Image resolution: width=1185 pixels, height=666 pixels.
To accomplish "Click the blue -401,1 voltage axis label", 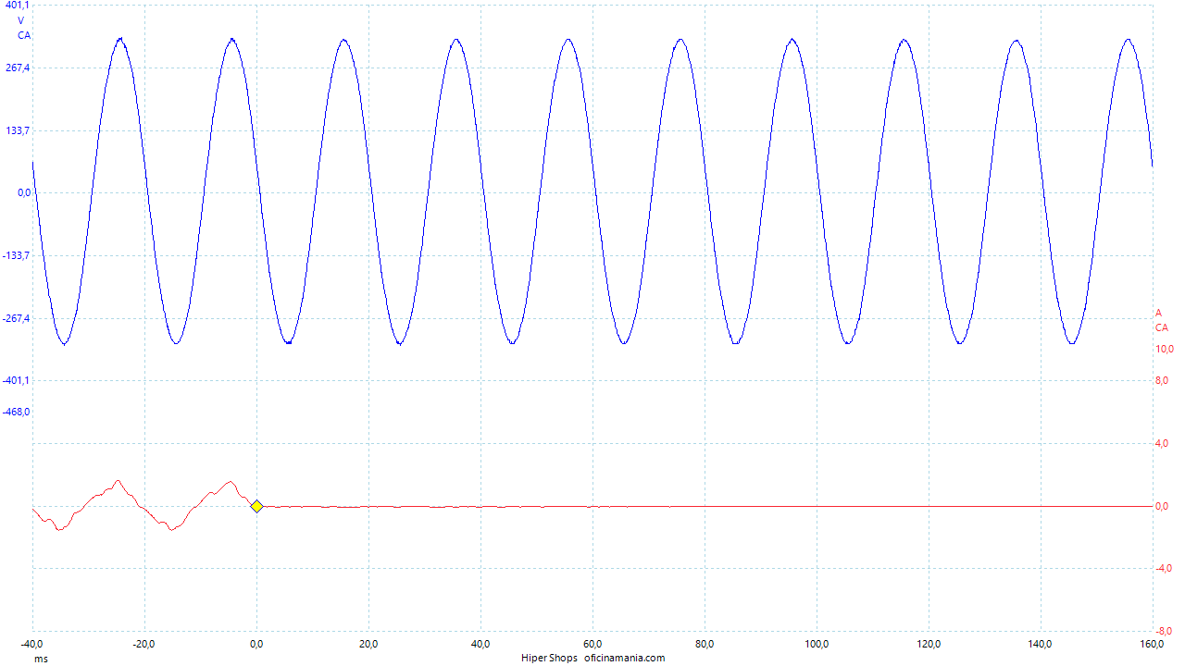I will 16,380.
